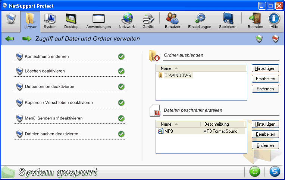
Task: Toggle the Löschen deaktivieren checkmark
Action: point(121,71)
